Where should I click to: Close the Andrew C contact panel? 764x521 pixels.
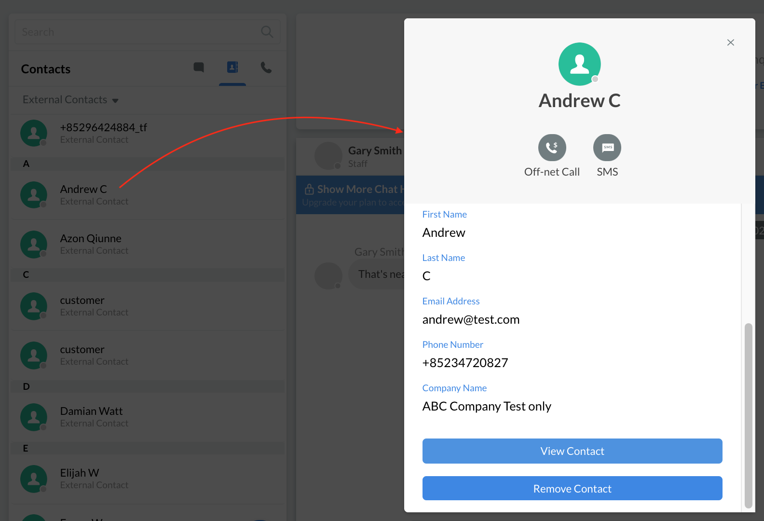coord(731,42)
